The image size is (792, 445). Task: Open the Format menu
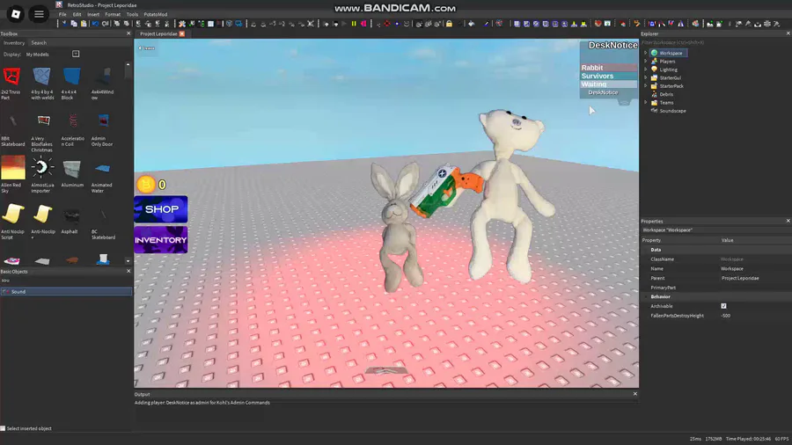coord(113,15)
